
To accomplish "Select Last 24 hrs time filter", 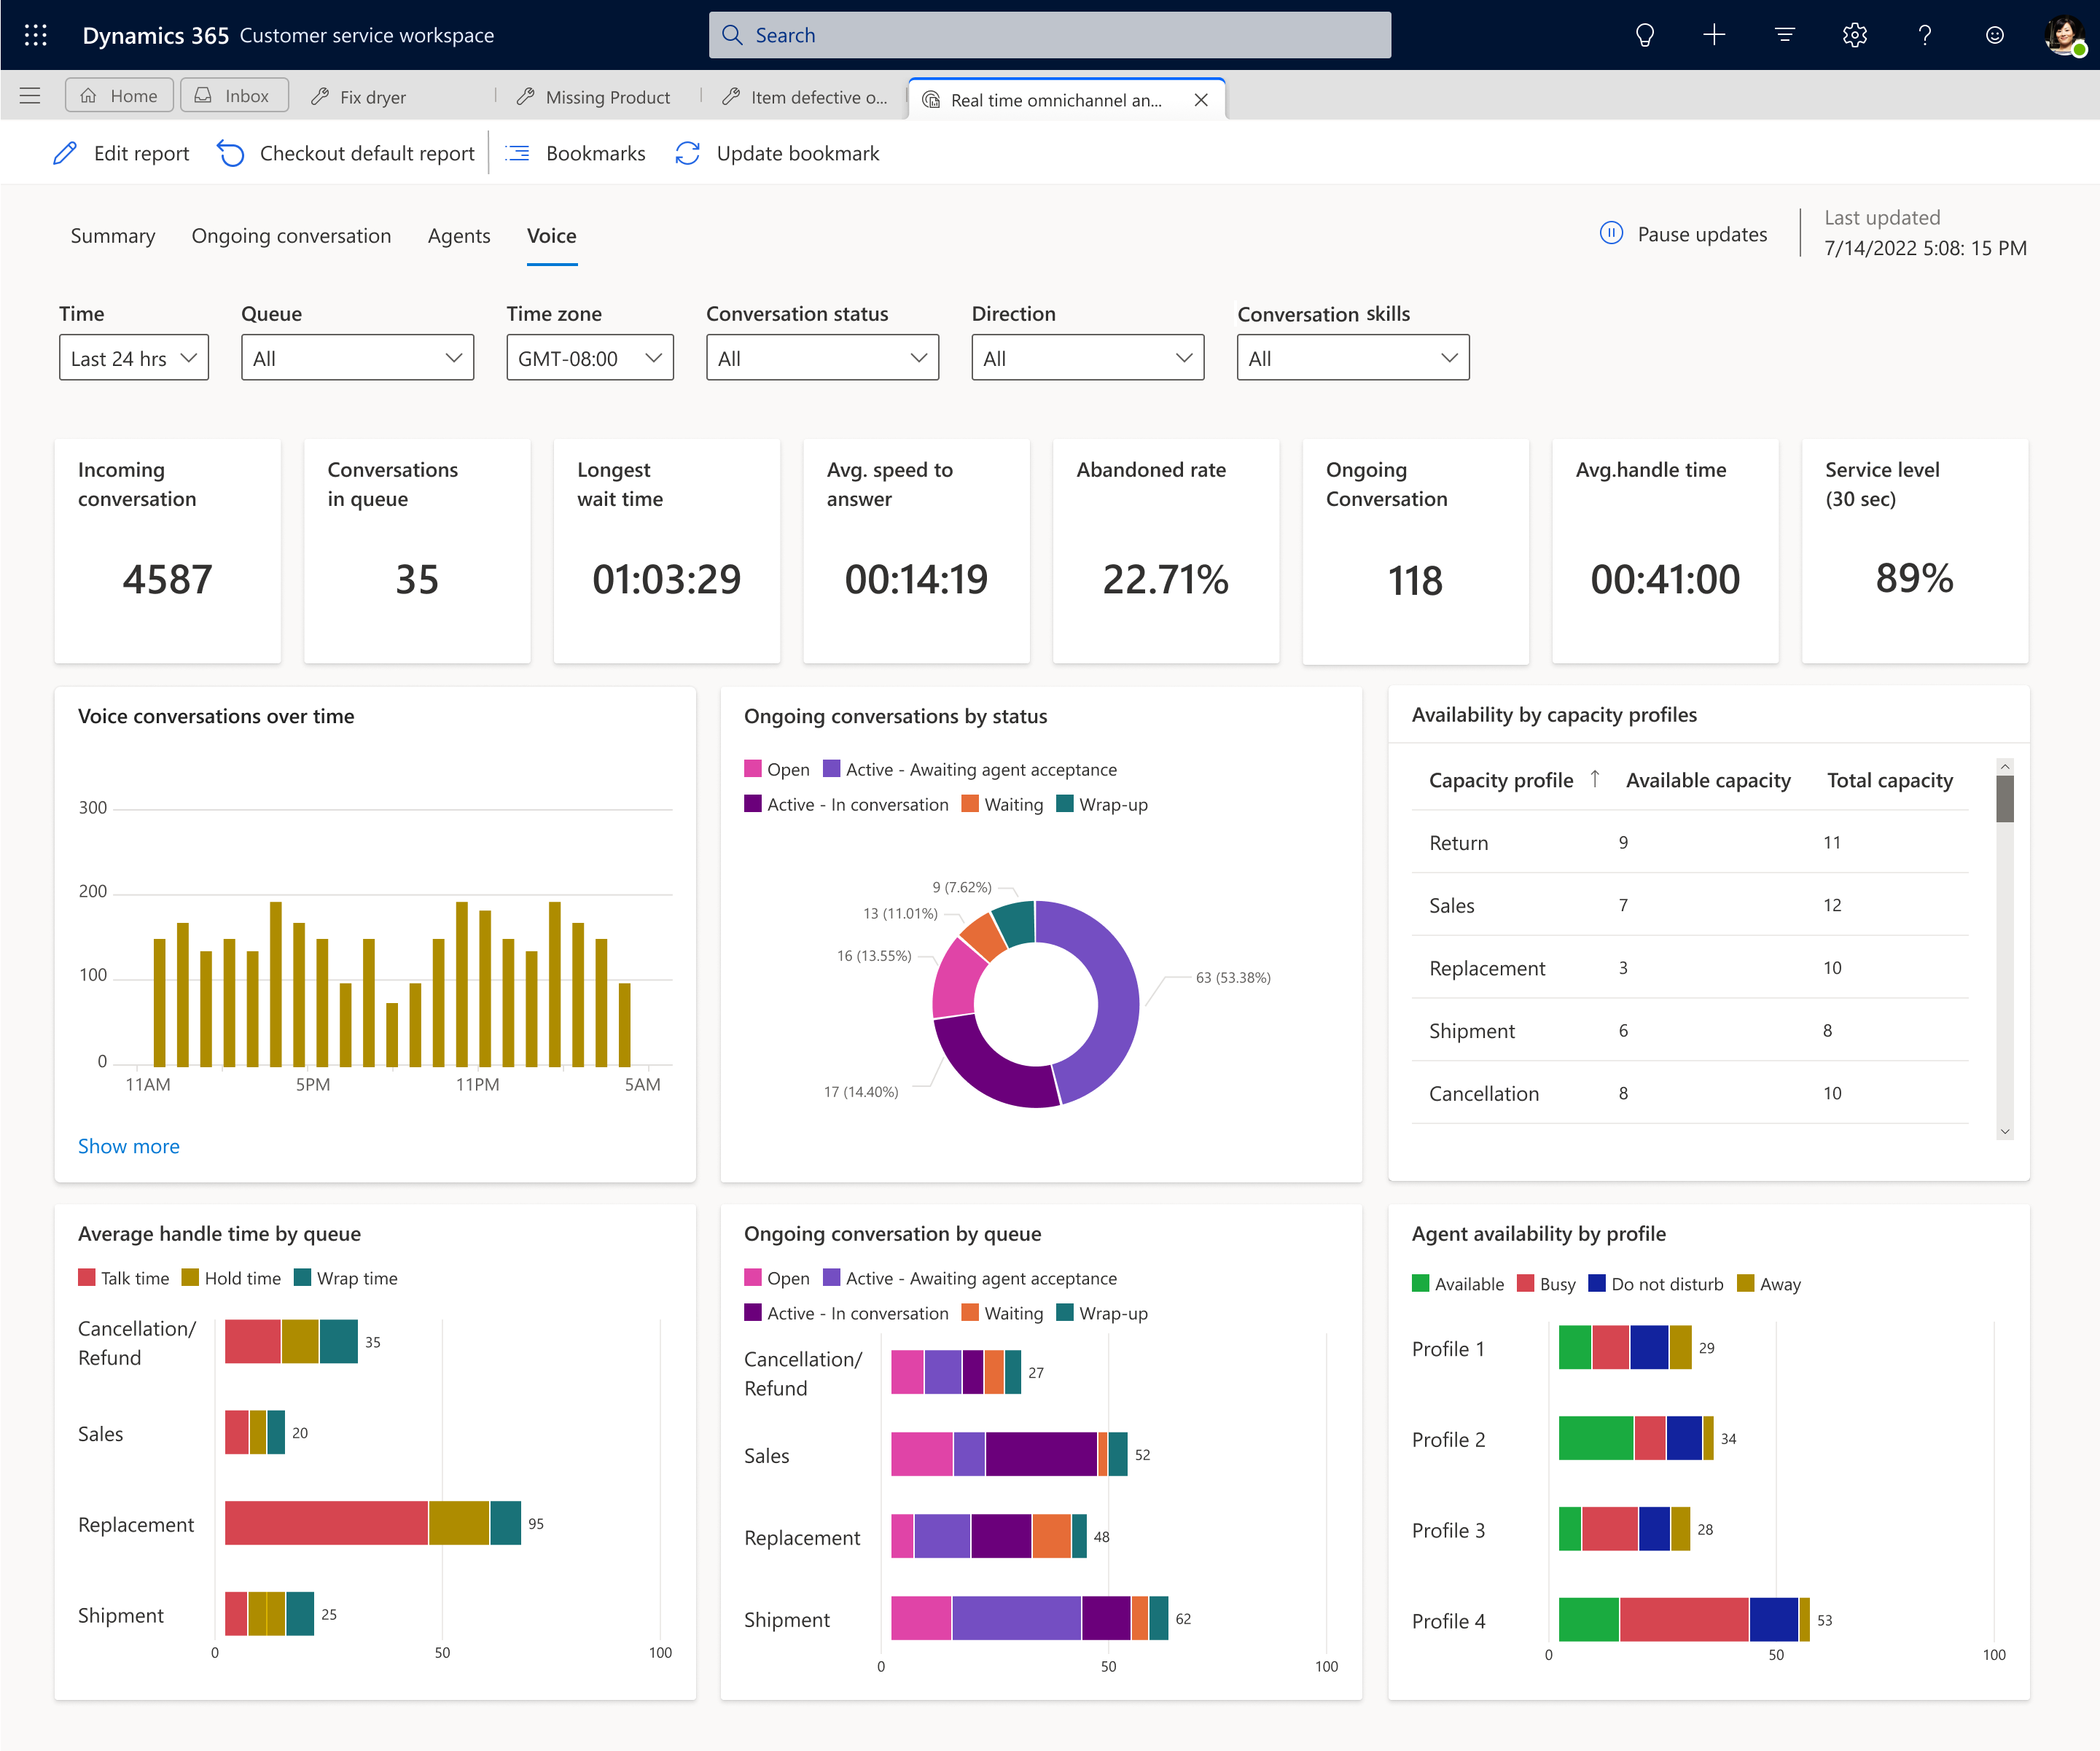I will 130,357.
